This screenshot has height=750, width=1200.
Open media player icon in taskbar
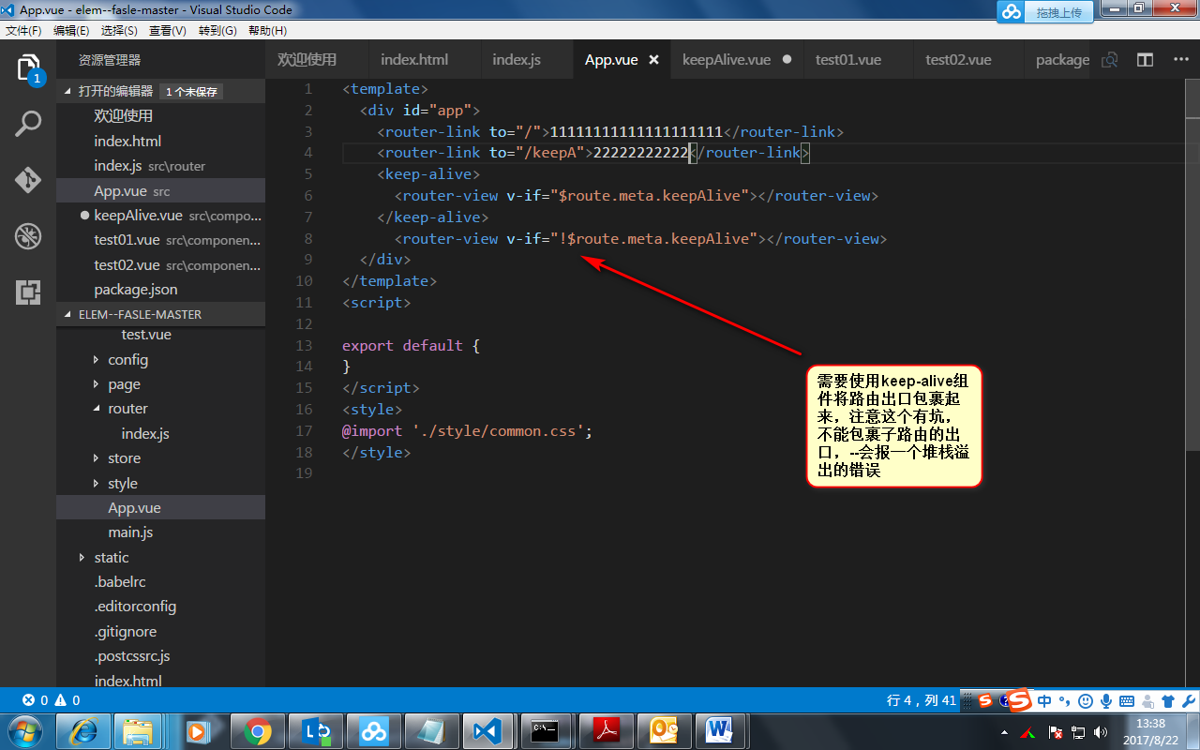point(198,730)
